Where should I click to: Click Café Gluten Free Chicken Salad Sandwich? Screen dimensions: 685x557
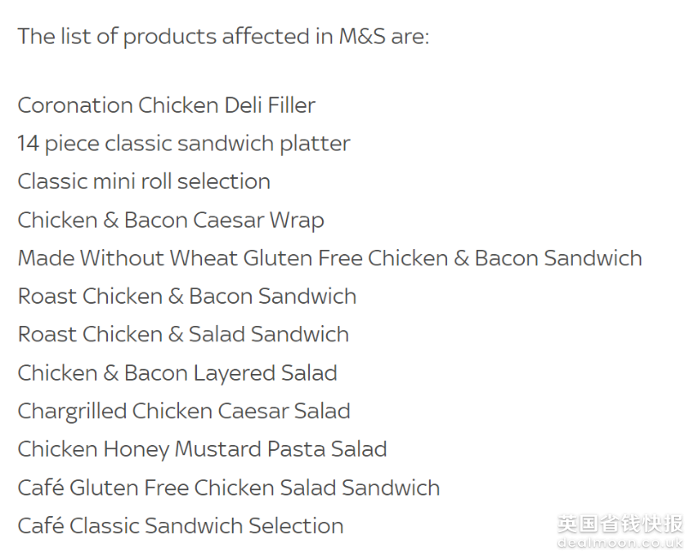pos(229,488)
